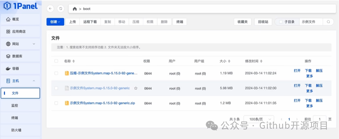339x139 pixels.
Task: Open 应用商店 in the sidebar
Action: point(21,32)
